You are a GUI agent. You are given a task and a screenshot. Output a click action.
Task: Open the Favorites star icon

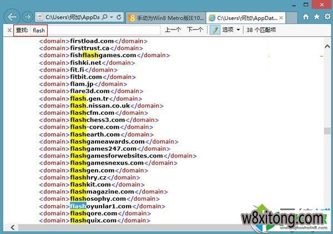(x=315, y=17)
